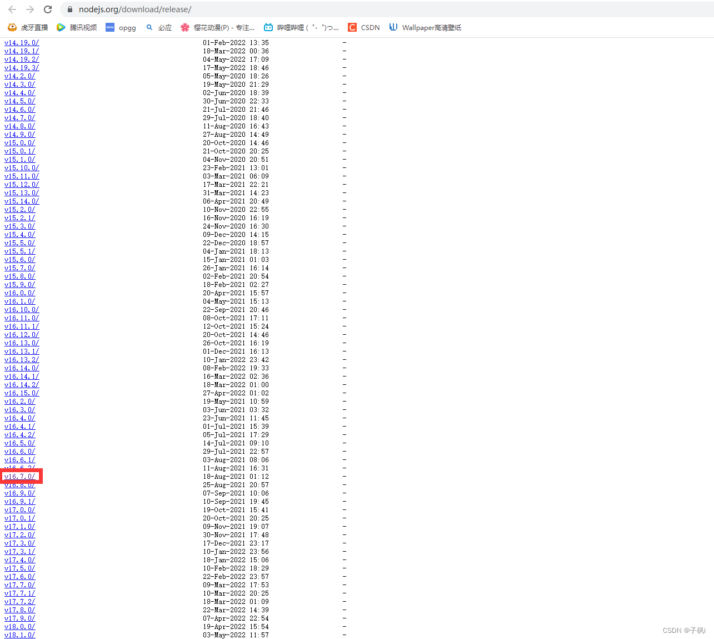Open the v15.0.0/ directory link
Image resolution: width=714 pixels, height=639 pixels.
point(19,143)
